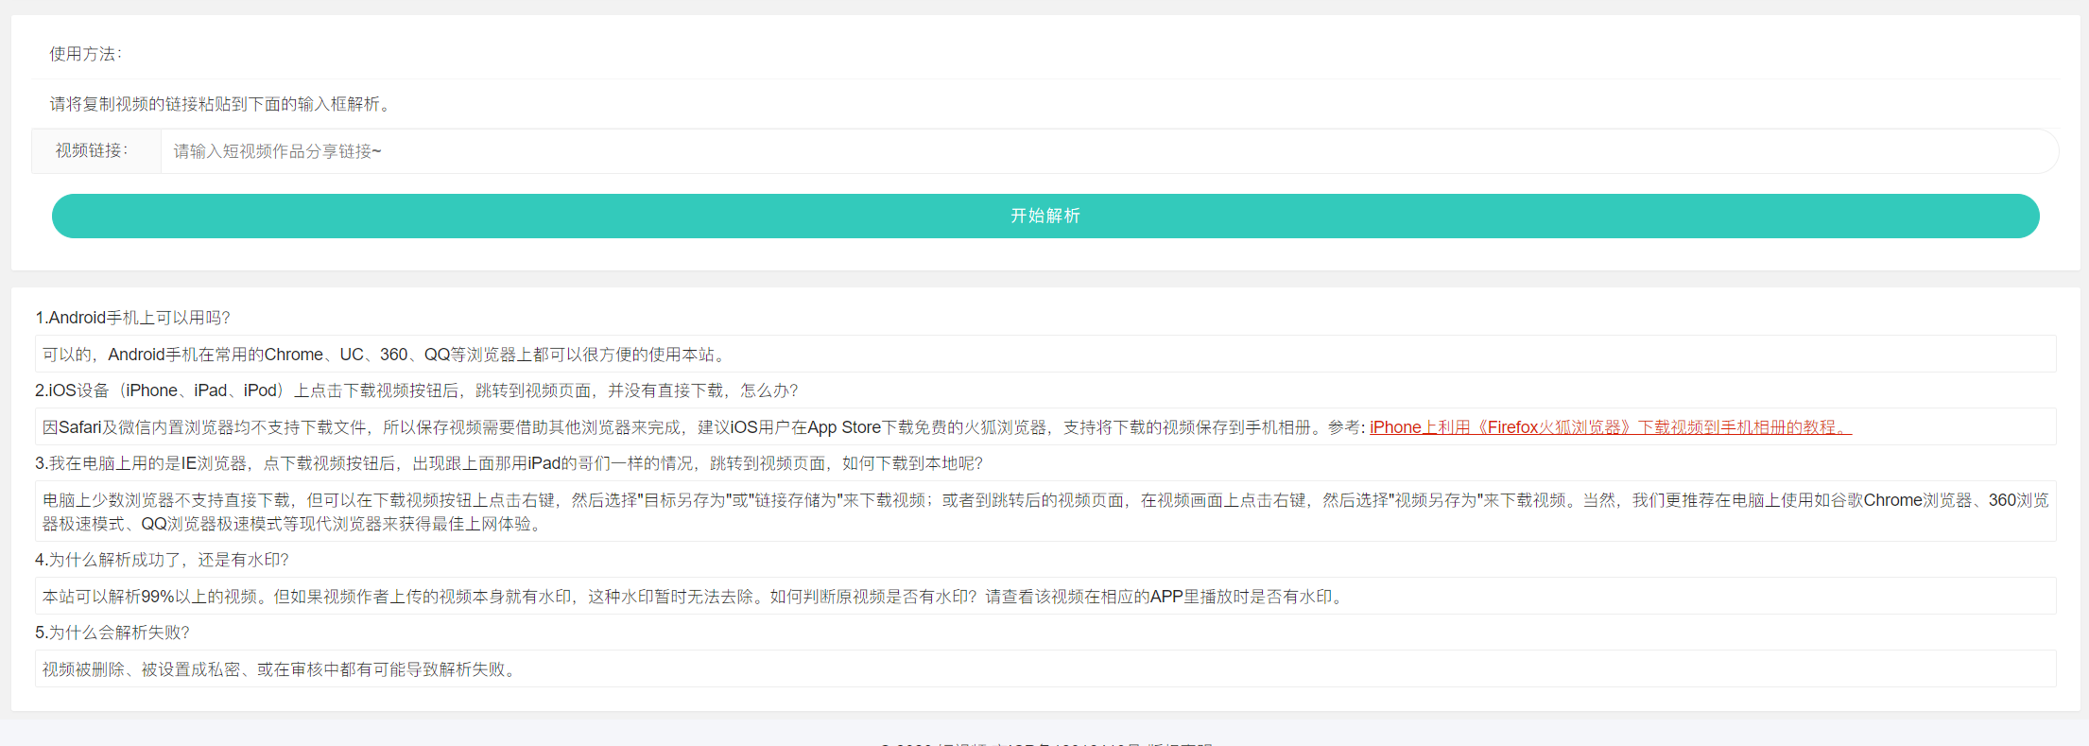
Task: Click the video link input field
Action: click(x=1106, y=151)
